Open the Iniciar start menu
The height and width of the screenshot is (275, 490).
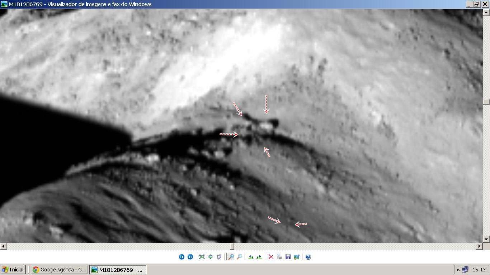[13, 270]
